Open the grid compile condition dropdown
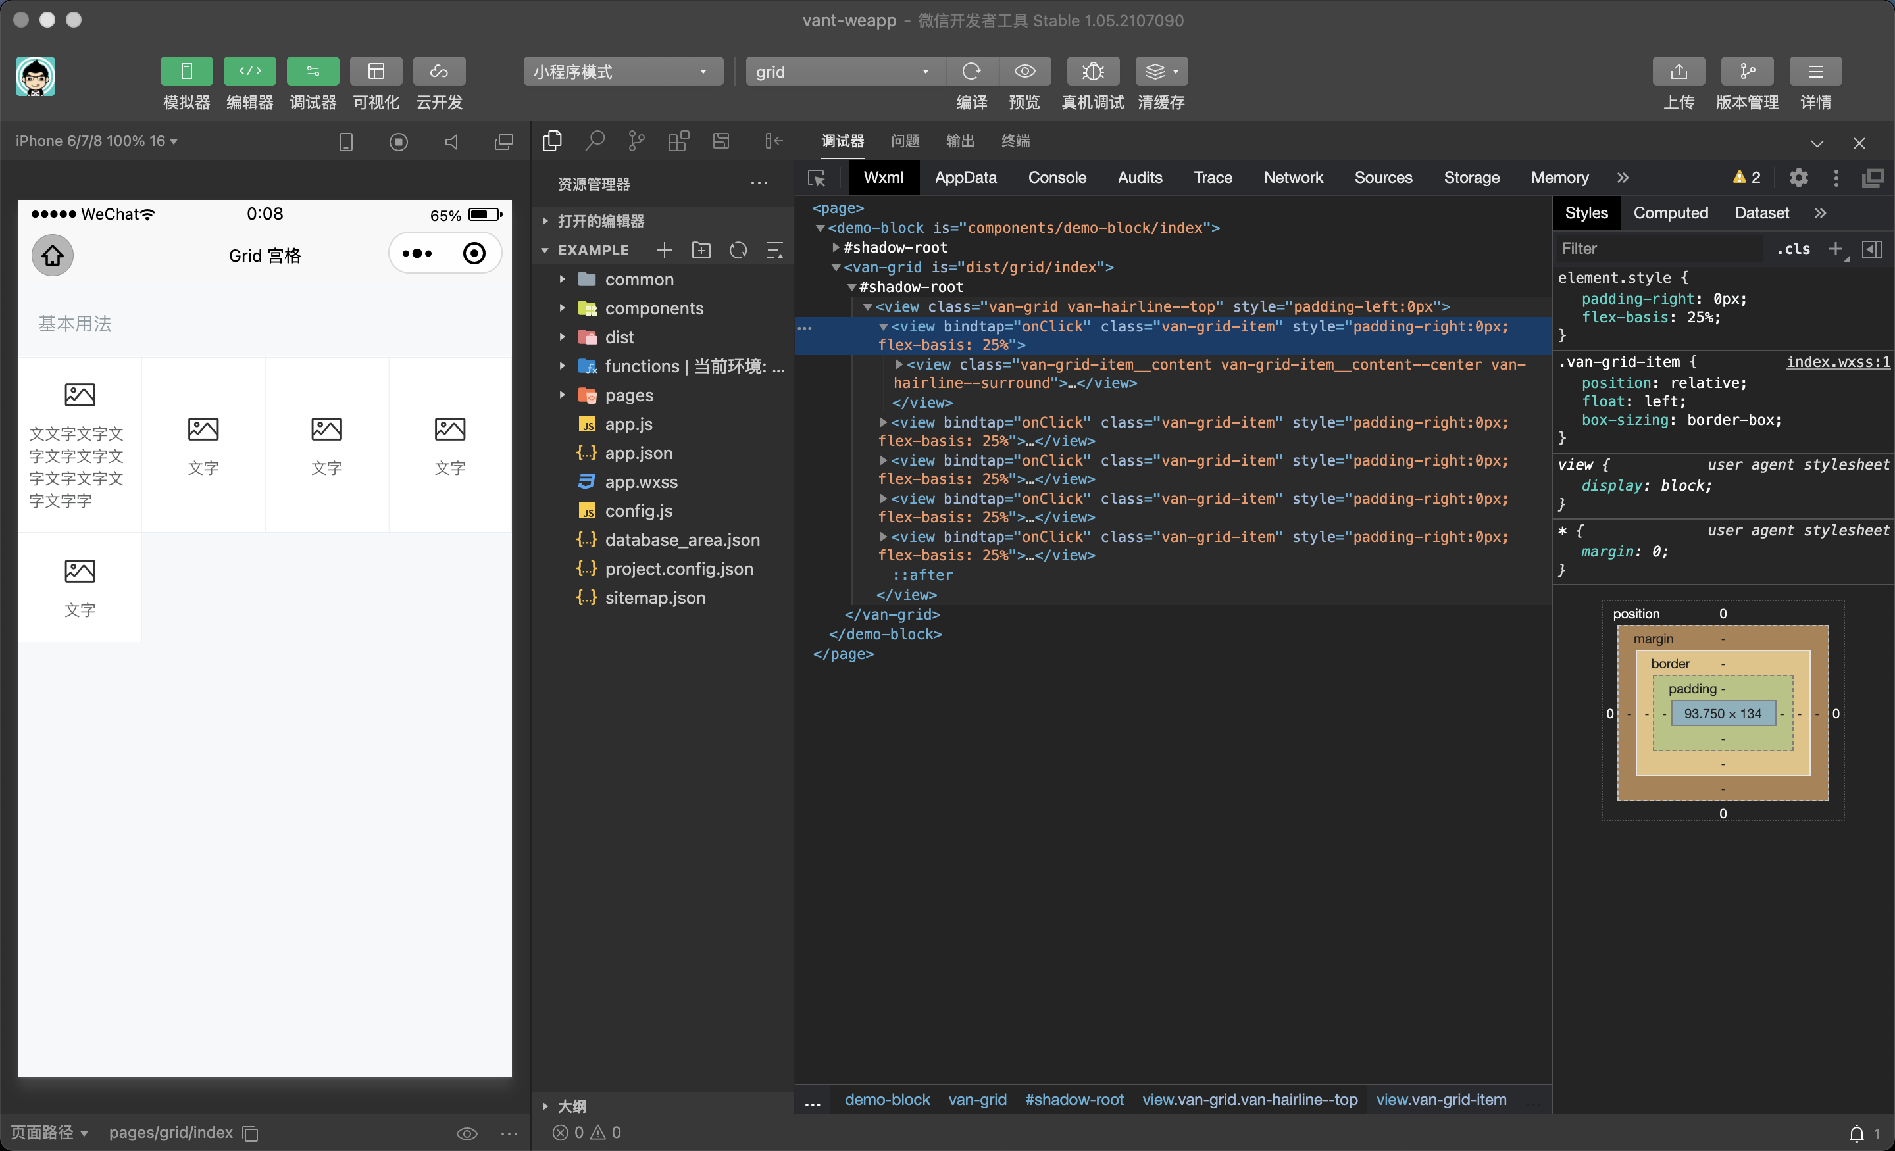The image size is (1895, 1151). (x=844, y=71)
